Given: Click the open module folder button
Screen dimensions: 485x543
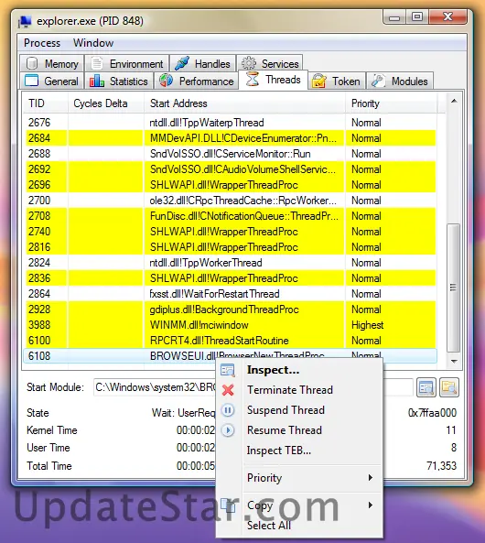Looking at the screenshot, I should [x=449, y=387].
